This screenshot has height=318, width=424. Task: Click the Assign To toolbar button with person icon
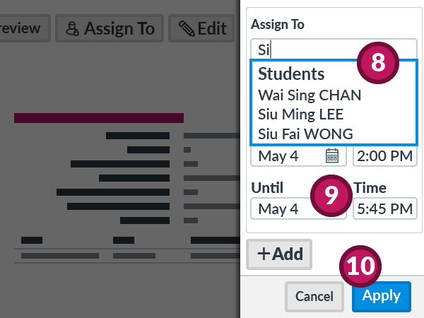110,28
